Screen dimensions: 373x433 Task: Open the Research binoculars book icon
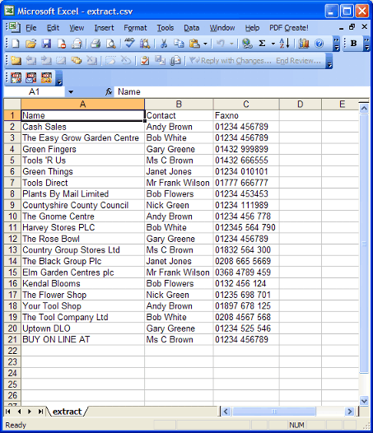145,44
